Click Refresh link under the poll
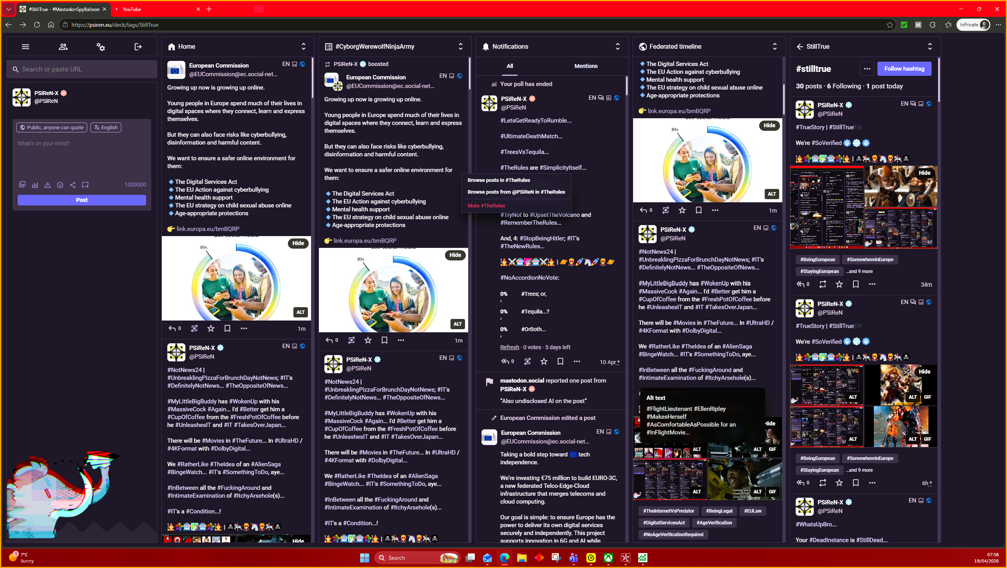The image size is (1007, 568). 509,347
